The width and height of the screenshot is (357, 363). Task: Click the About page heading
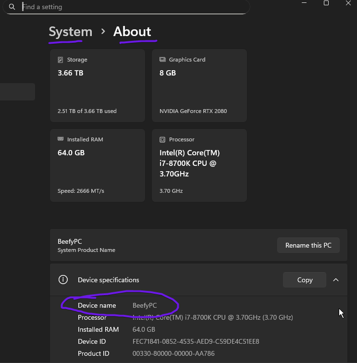132,32
